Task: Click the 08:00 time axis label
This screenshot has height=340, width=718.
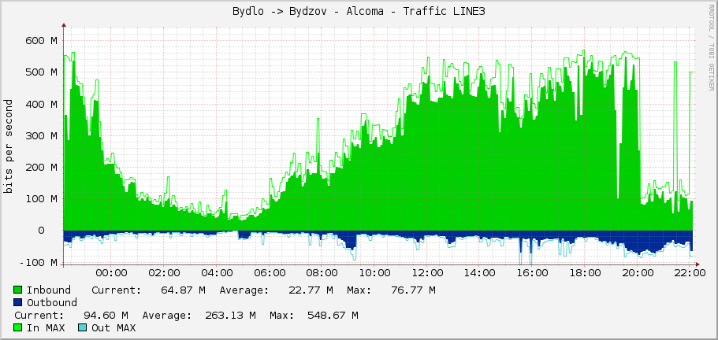Action: click(322, 273)
